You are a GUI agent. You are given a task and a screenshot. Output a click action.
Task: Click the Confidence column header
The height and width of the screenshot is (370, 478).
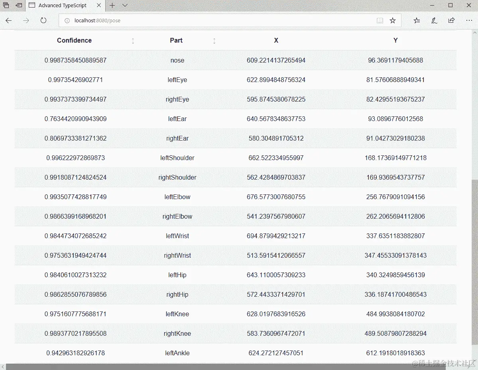[75, 40]
